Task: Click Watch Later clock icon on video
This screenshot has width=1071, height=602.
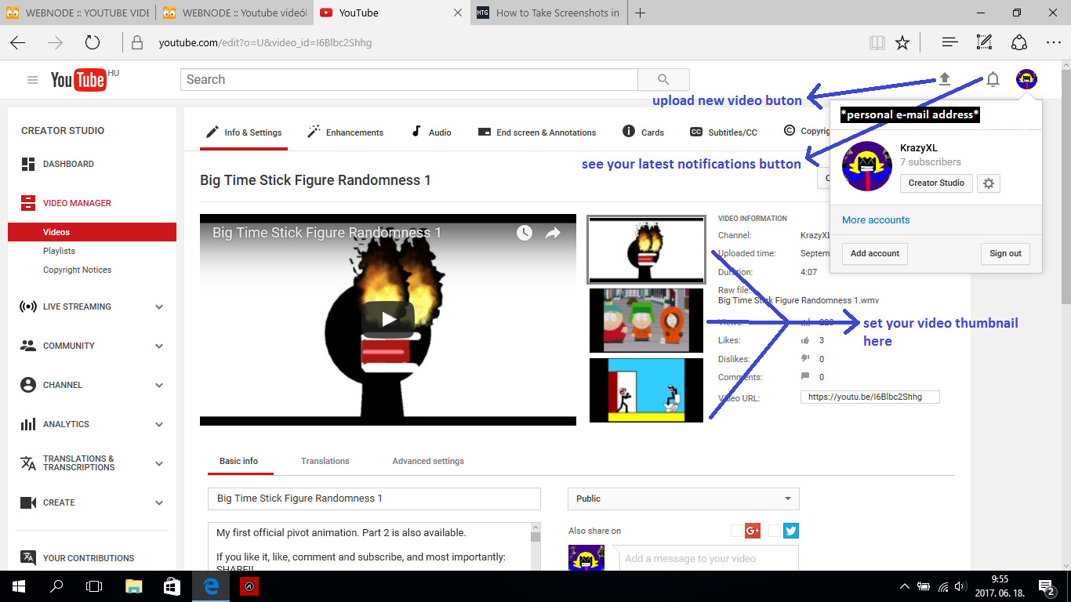Action: click(x=524, y=233)
